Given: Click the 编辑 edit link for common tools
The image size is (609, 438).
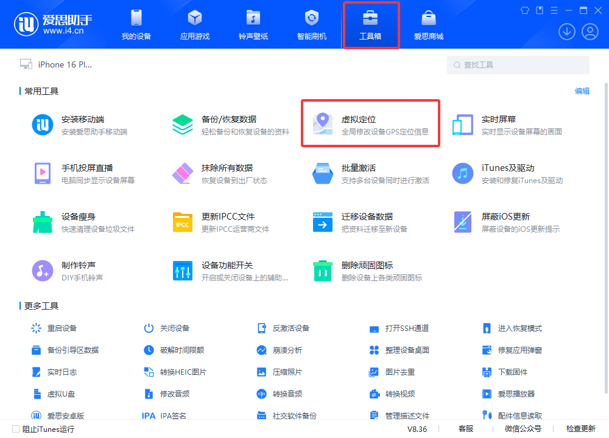Looking at the screenshot, I should point(582,91).
